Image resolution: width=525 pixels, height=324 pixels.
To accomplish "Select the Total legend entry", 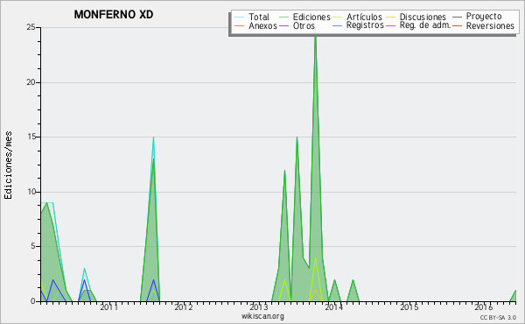I will (x=259, y=18).
